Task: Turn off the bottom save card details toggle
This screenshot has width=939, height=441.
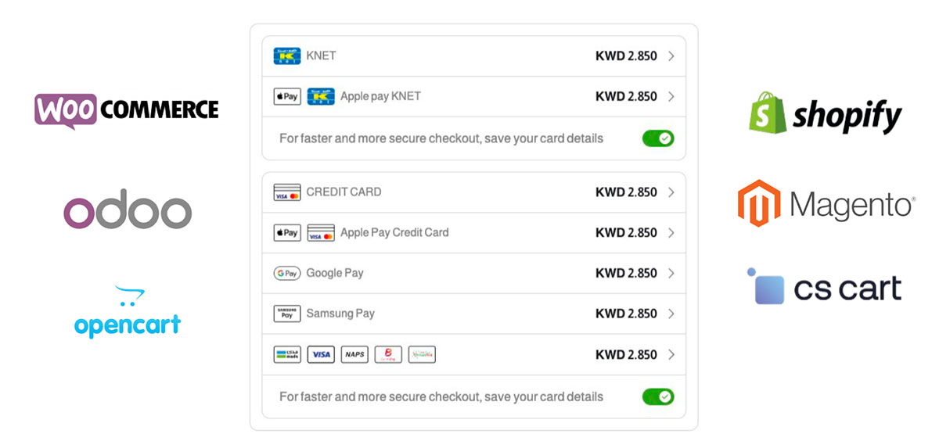Action: pos(658,396)
